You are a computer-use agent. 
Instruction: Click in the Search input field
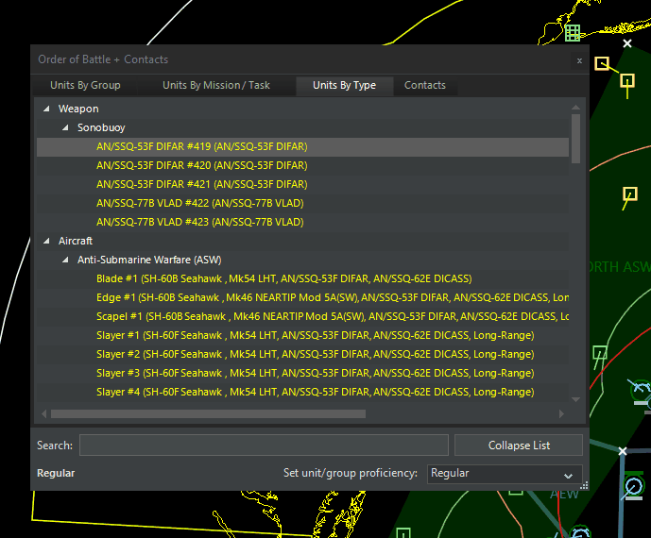264,446
